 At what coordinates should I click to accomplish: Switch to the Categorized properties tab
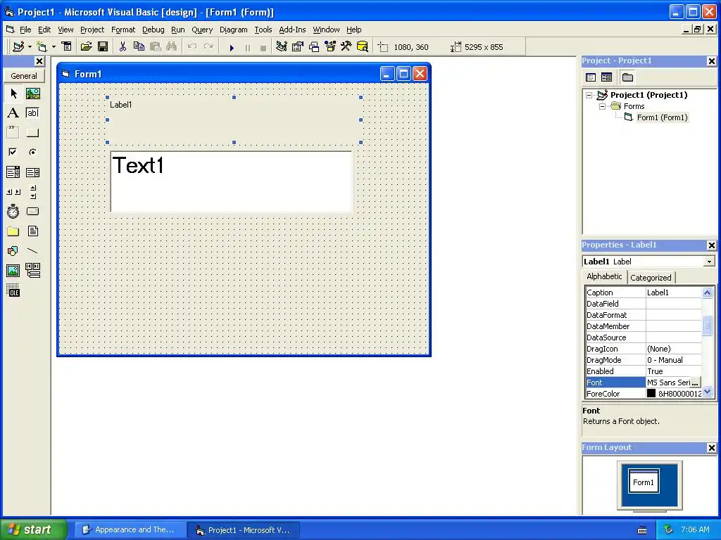pos(651,277)
